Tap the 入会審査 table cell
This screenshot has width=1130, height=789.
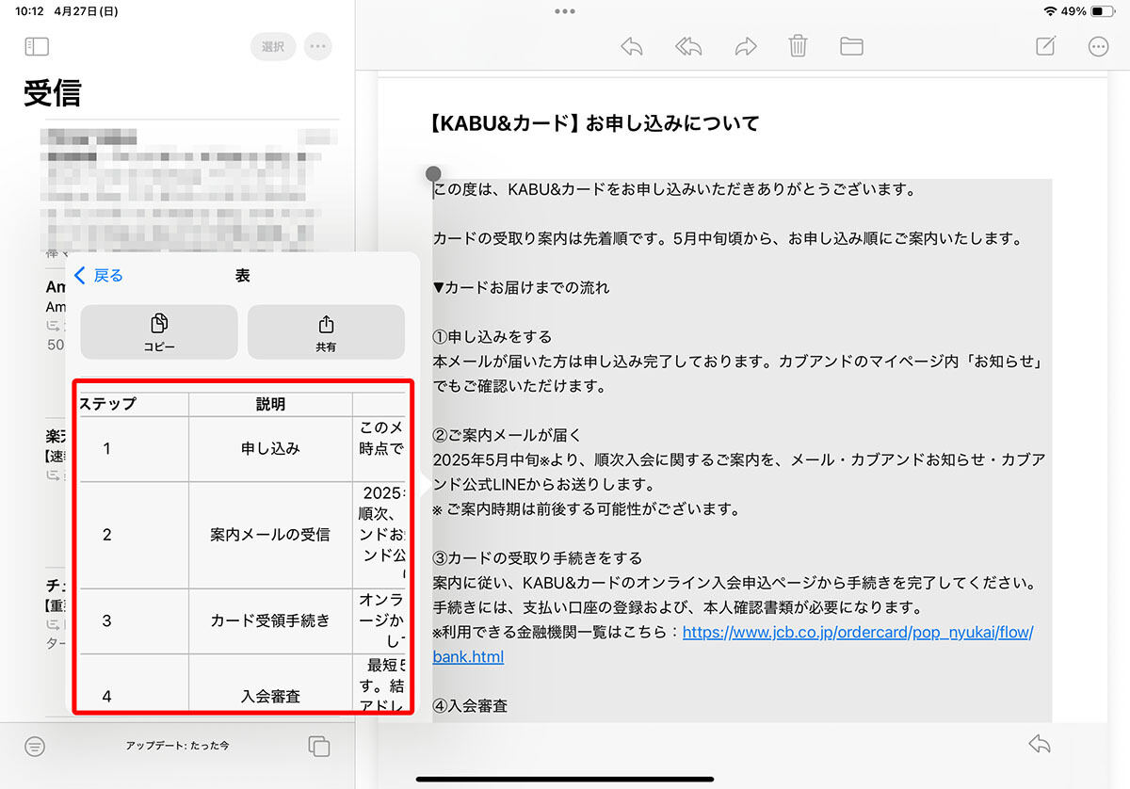coord(270,697)
